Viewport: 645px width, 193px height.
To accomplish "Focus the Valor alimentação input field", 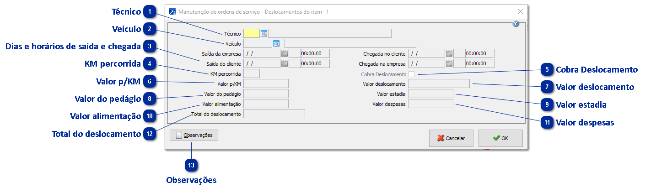I will click(266, 104).
